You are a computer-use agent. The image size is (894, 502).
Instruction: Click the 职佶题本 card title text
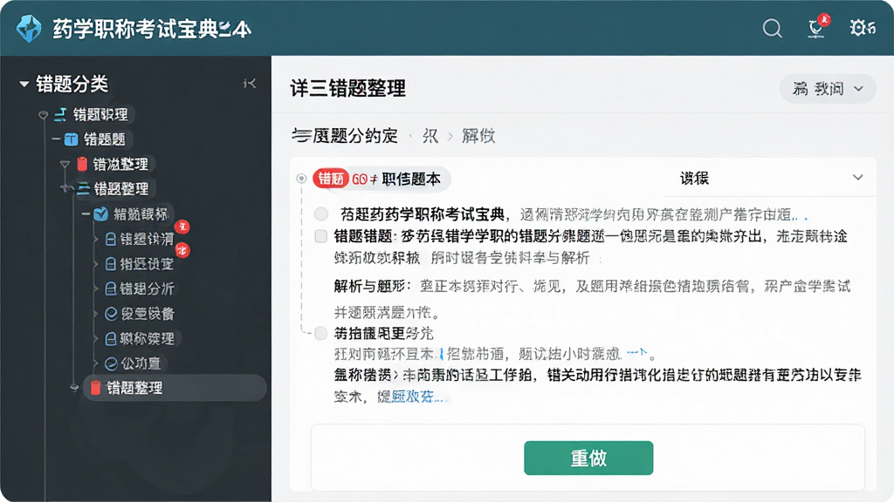click(411, 180)
